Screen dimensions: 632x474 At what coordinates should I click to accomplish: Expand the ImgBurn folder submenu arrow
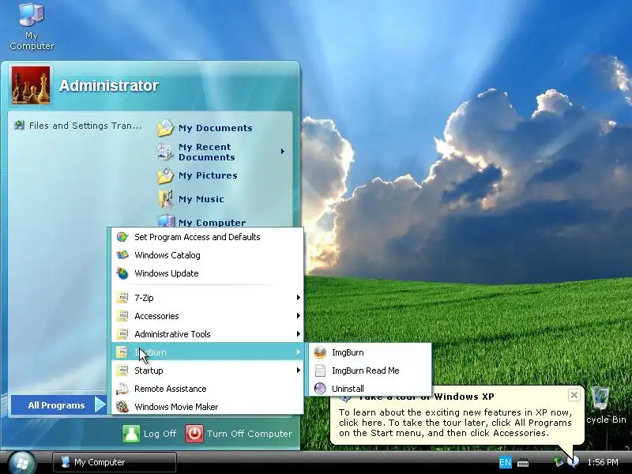pos(299,352)
